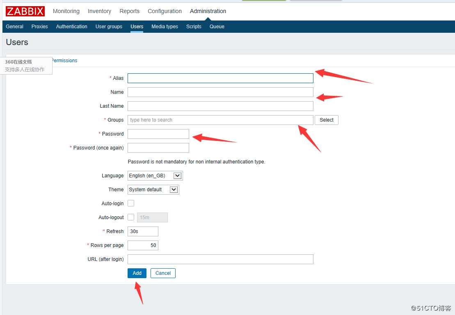The image size is (455, 315).
Task: Go to Users submenu
Action: point(137,27)
